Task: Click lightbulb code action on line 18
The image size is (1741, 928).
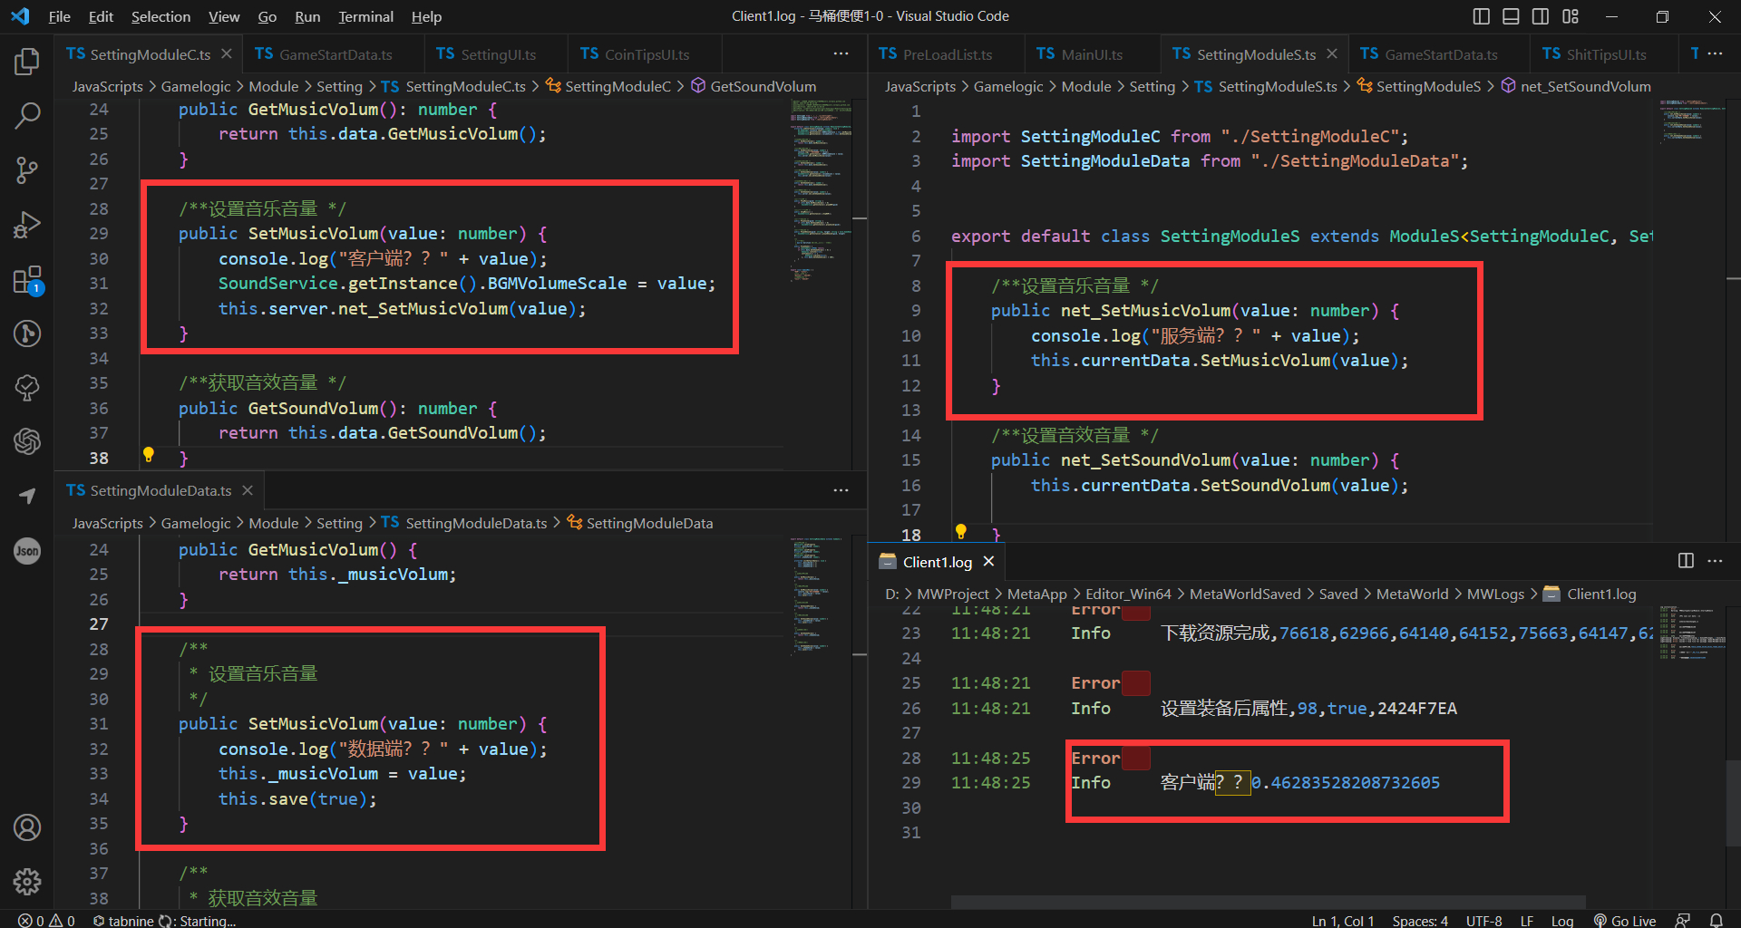Action: (961, 532)
